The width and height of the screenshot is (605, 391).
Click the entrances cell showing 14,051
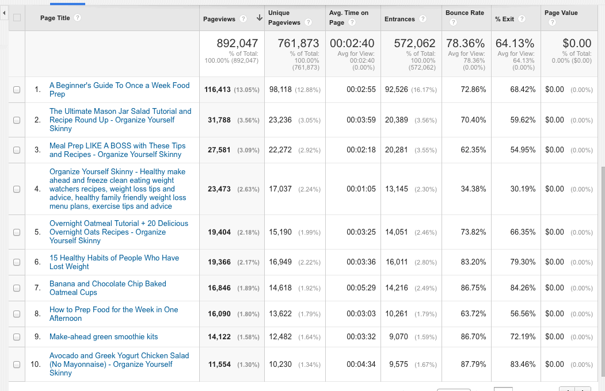(396, 232)
